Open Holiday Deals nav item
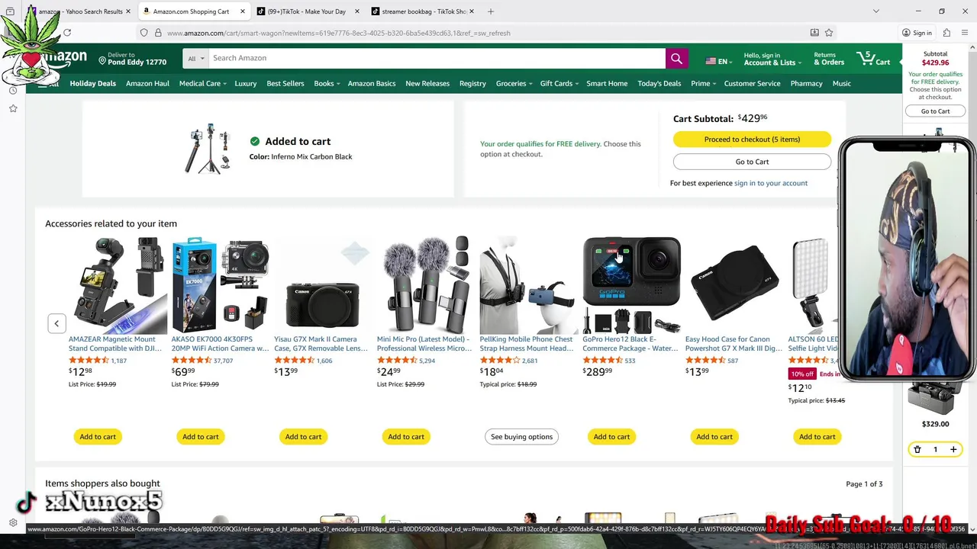Viewport: 977px width, 549px height. pyautogui.click(x=93, y=83)
